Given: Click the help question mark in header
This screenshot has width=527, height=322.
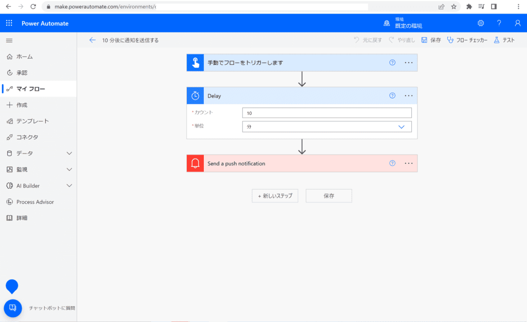Looking at the screenshot, I should (499, 23).
